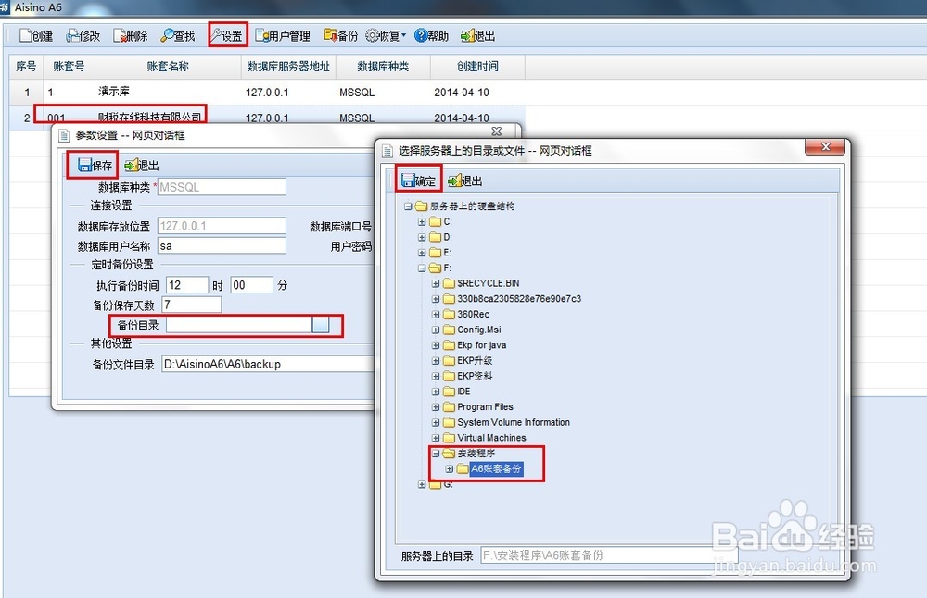Screen dimensions: 927x598
Task: Select the 330b8ca2305828e76e90e7c3 folder
Action: click(x=519, y=299)
